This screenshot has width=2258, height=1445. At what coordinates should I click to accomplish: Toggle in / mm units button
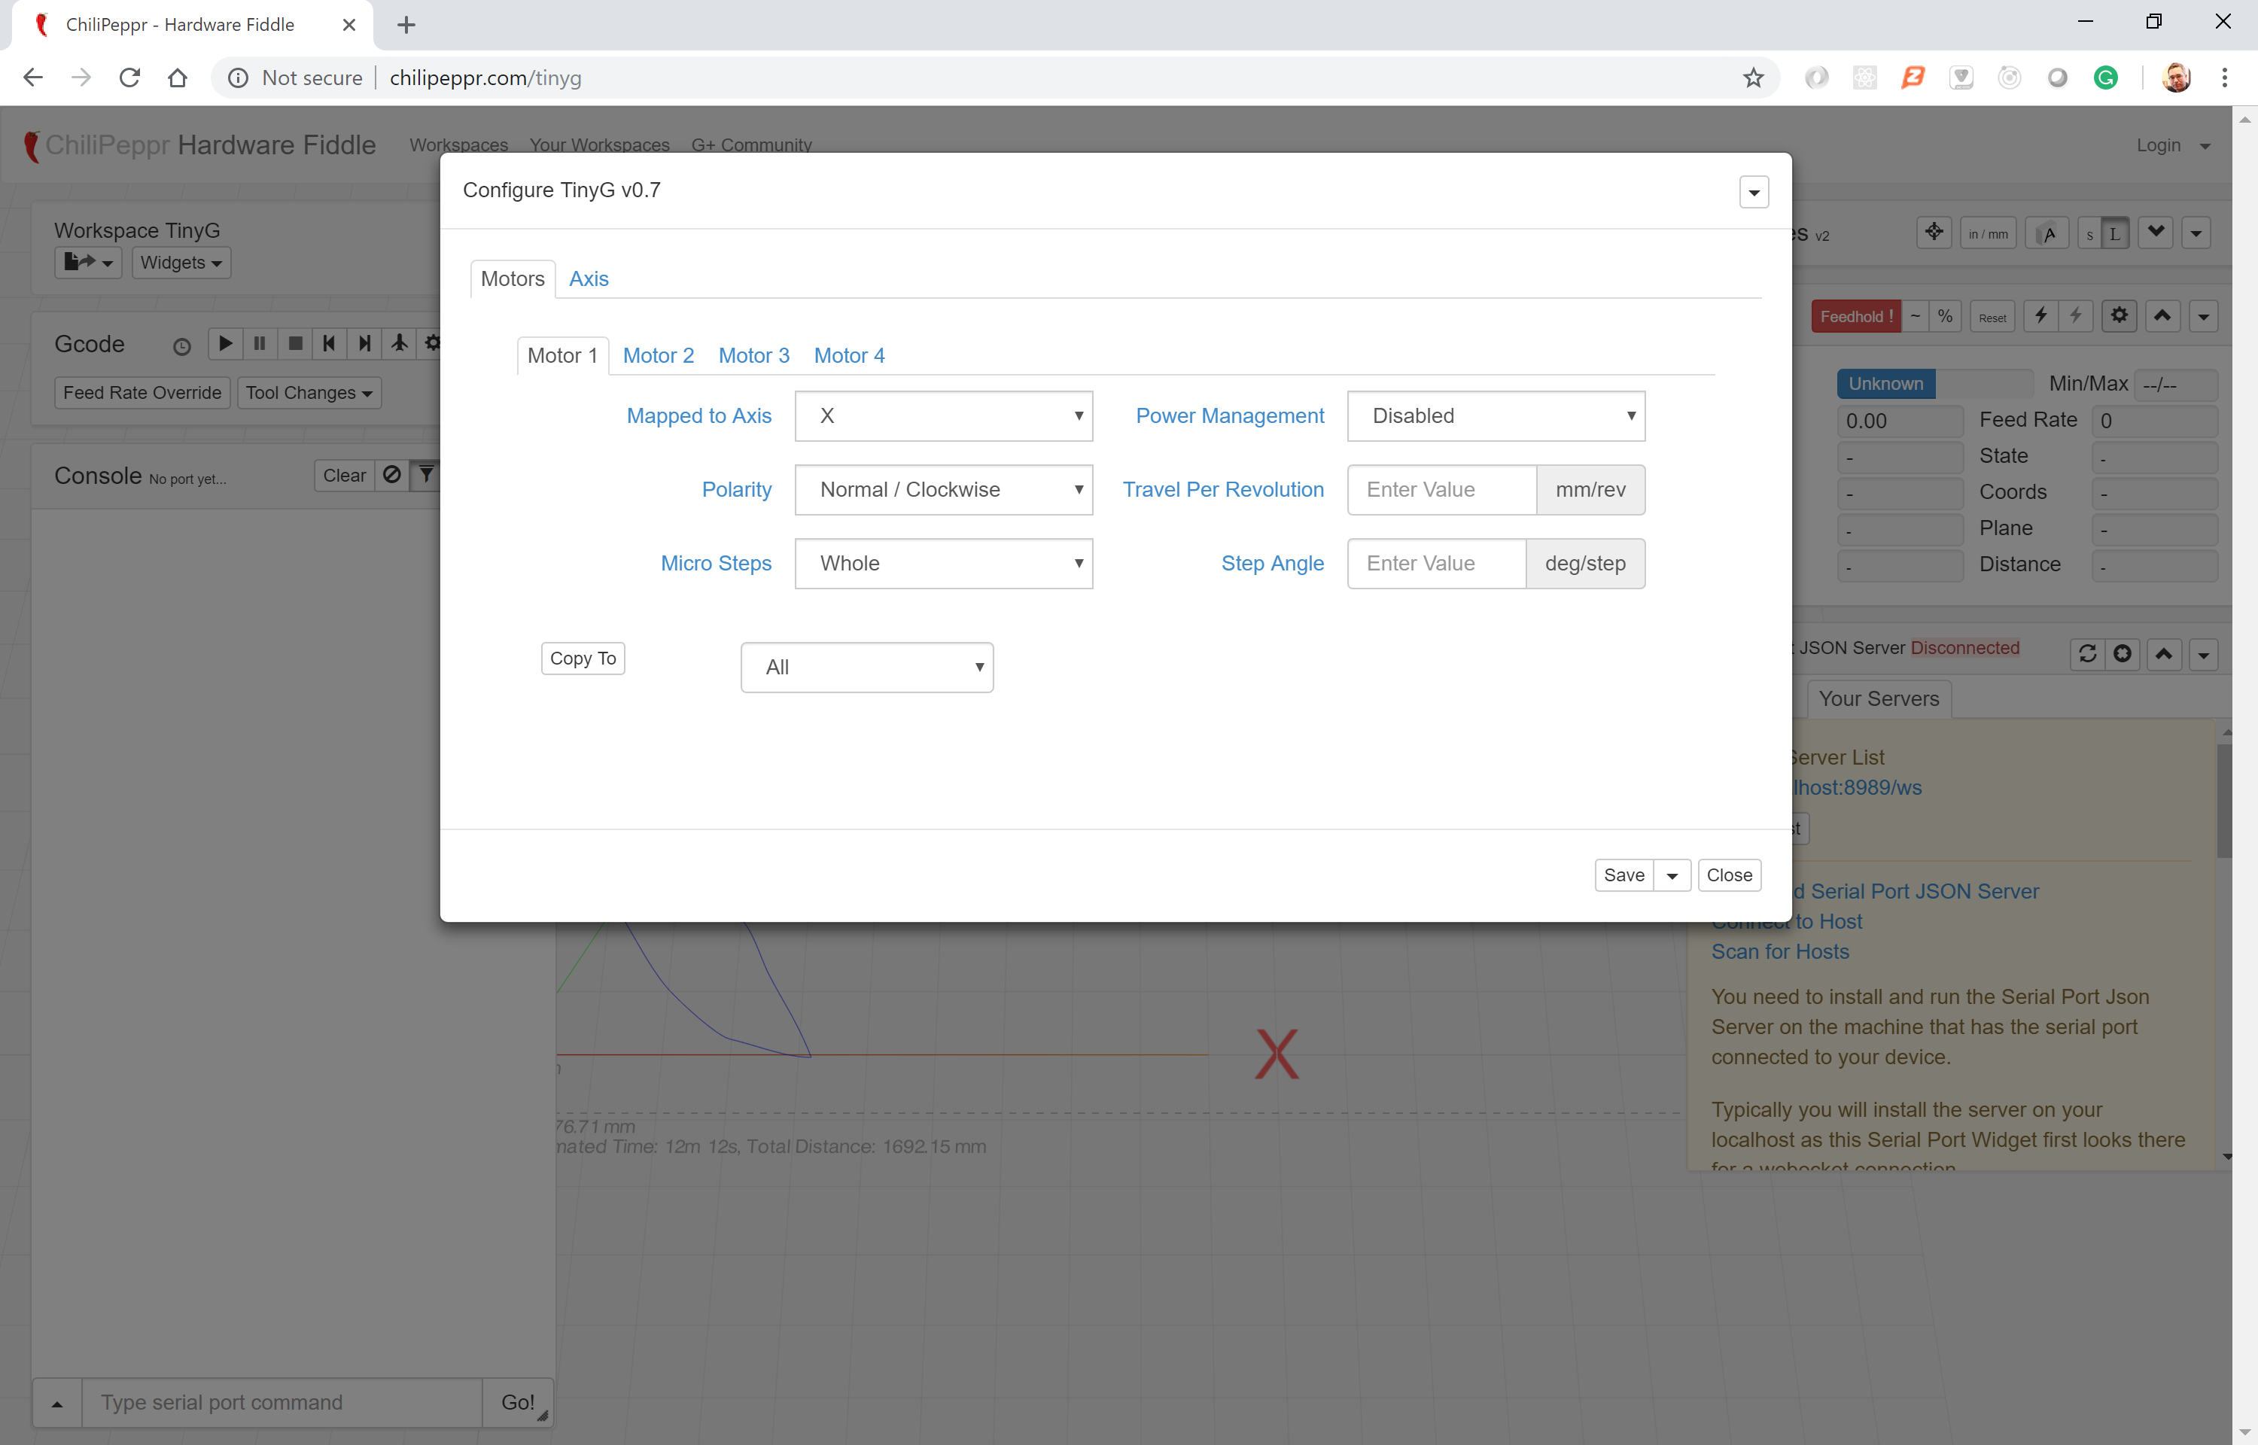click(1988, 233)
